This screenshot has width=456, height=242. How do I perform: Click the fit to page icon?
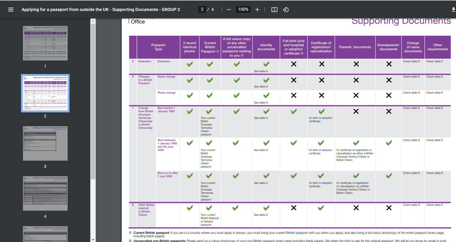pos(274,9)
